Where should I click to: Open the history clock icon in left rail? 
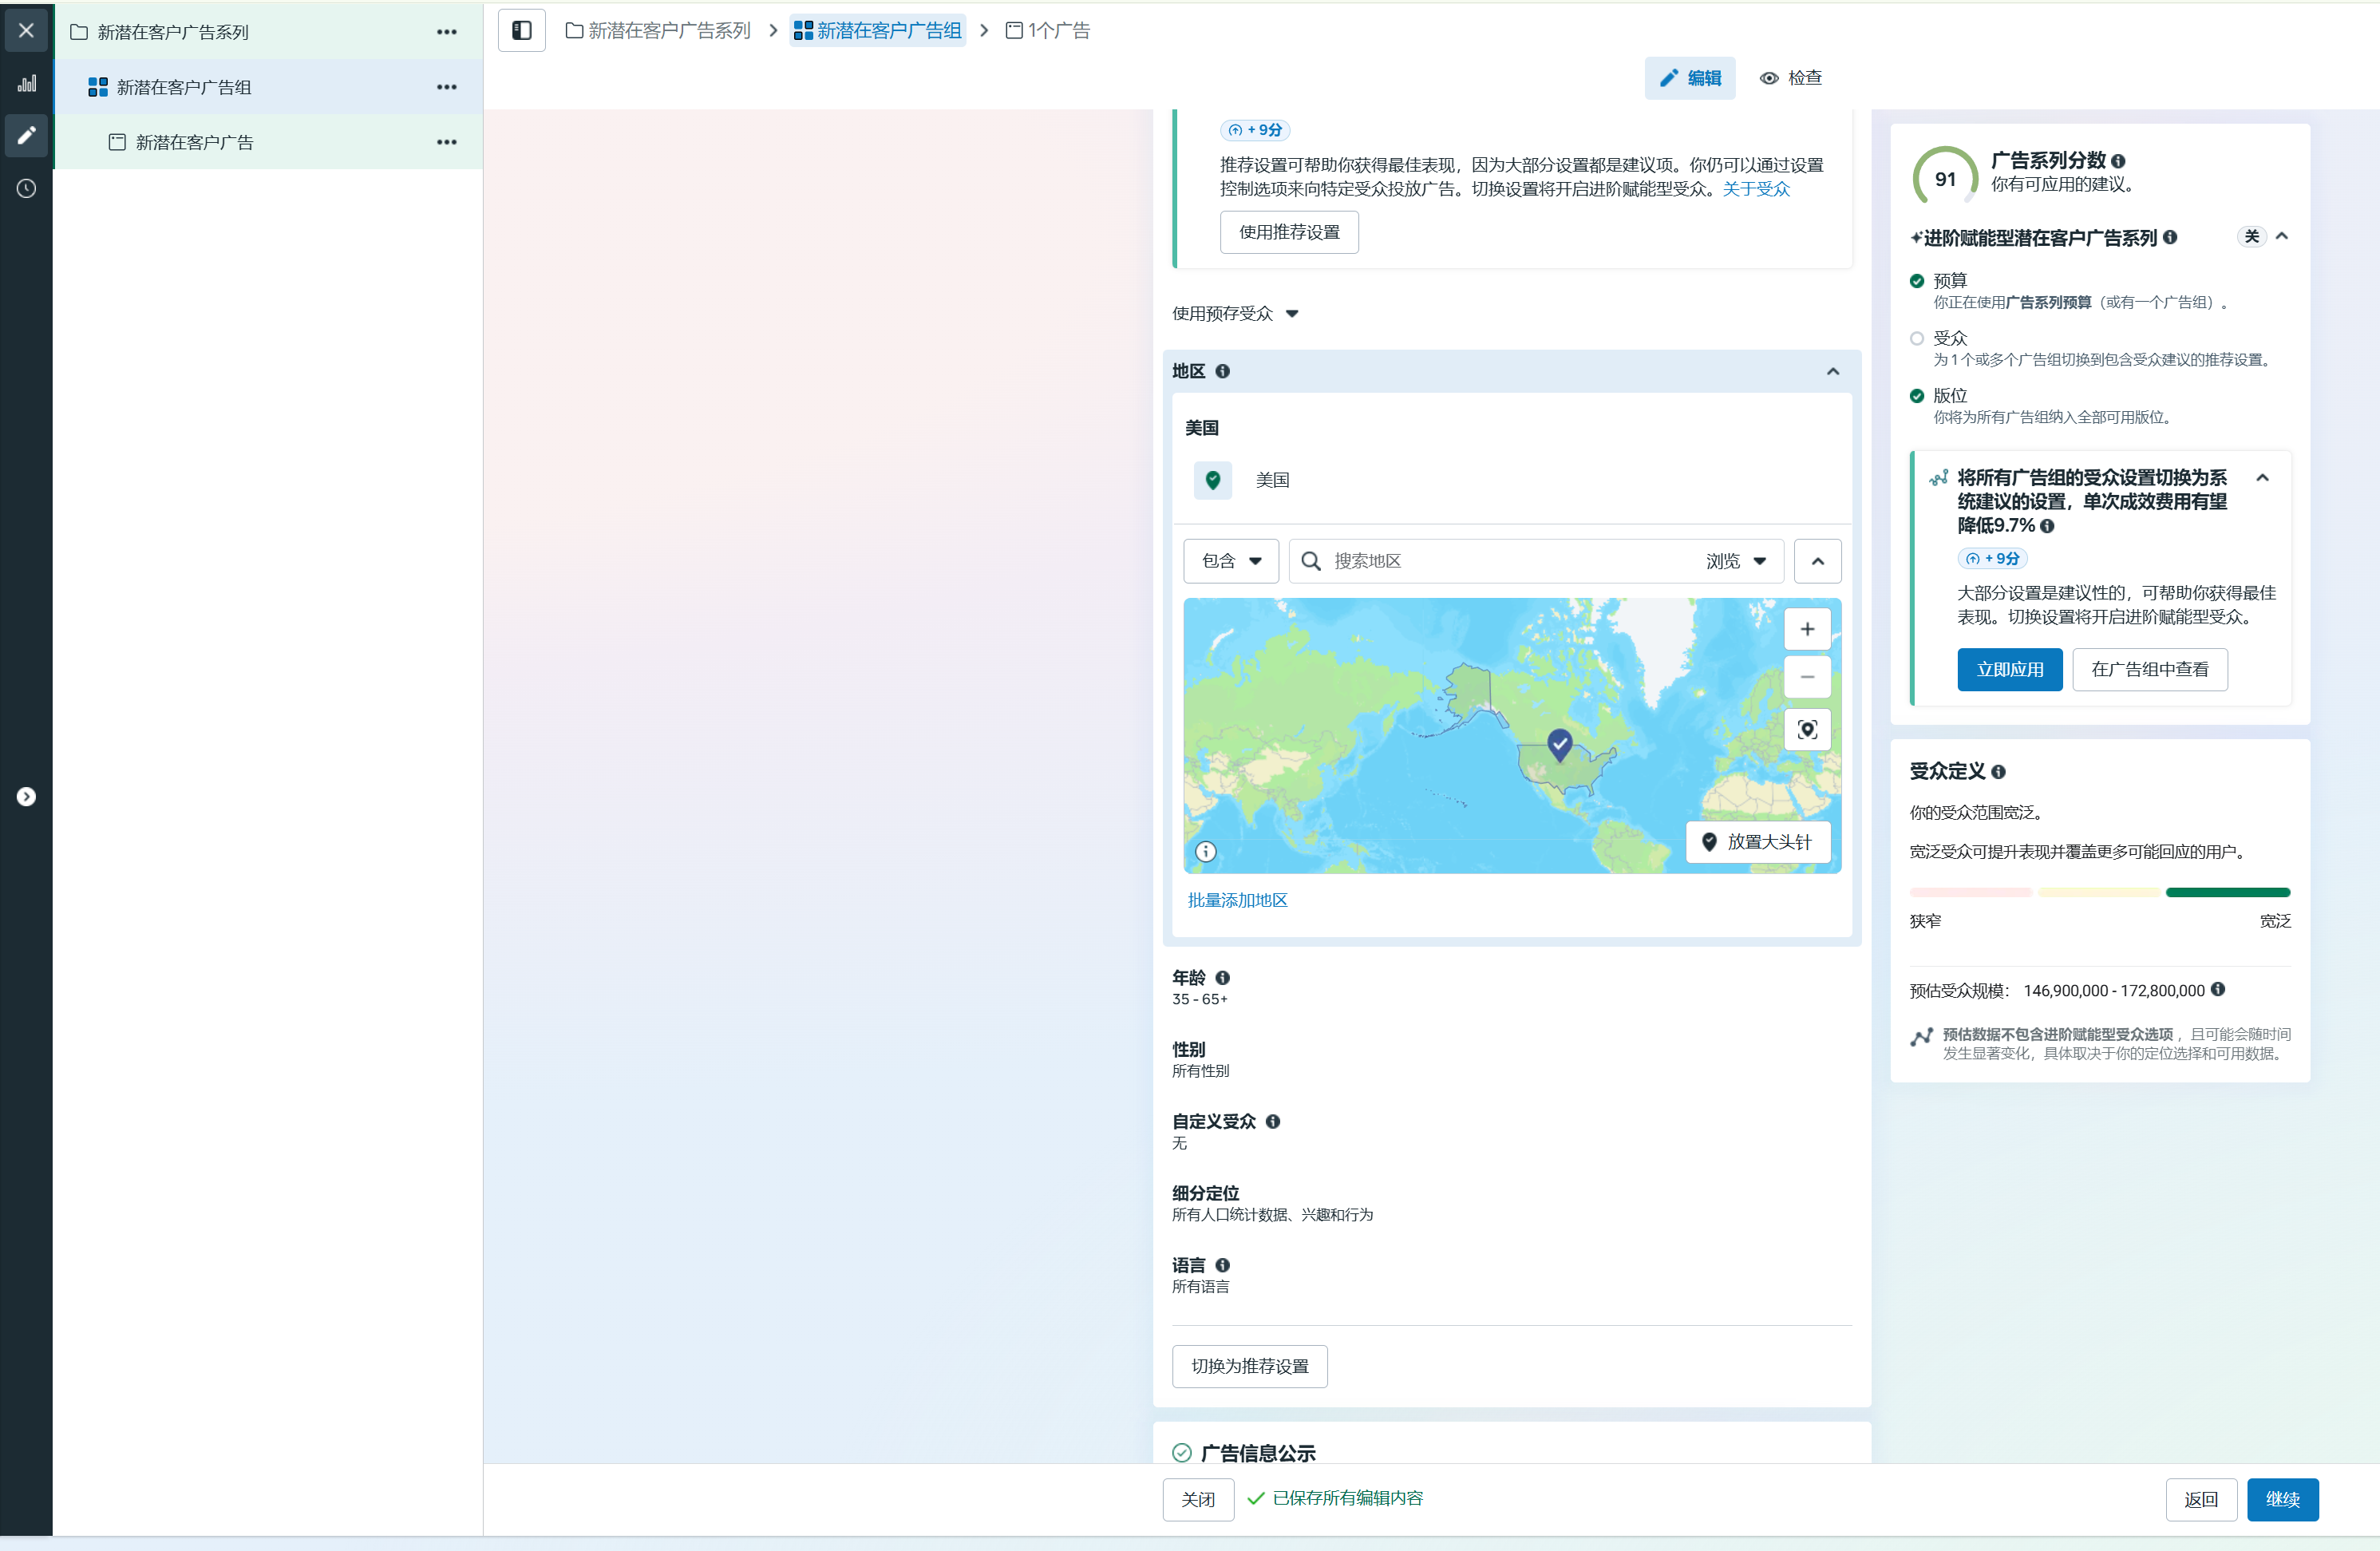coord(26,188)
